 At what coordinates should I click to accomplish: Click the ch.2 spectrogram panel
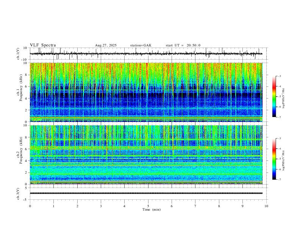[x=146, y=155]
